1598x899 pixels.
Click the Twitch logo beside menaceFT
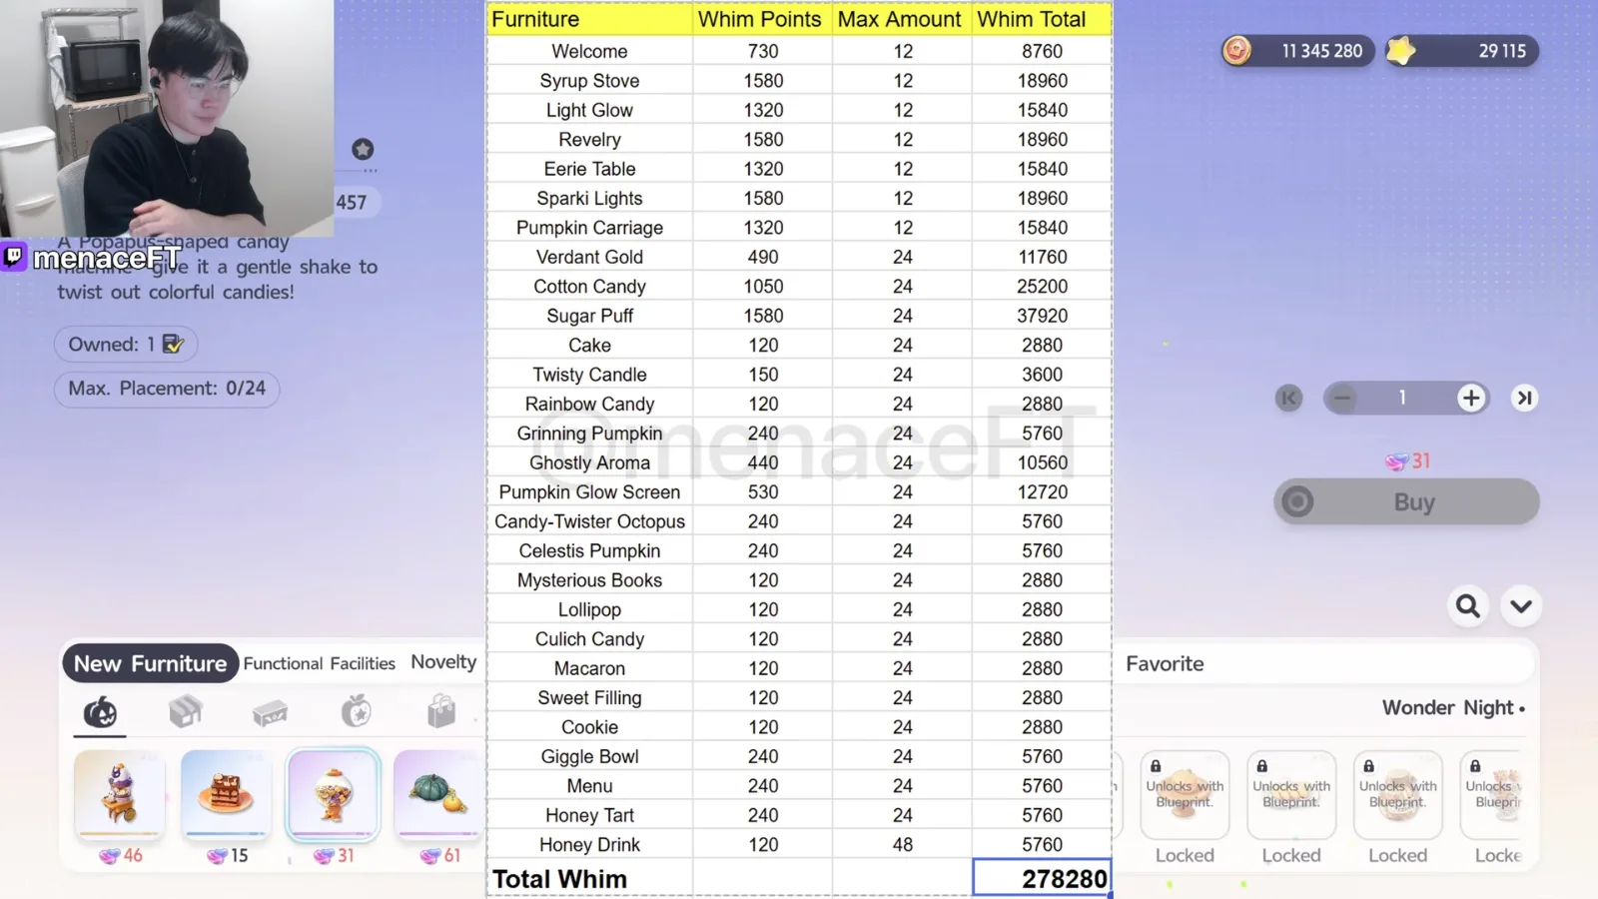tap(13, 257)
